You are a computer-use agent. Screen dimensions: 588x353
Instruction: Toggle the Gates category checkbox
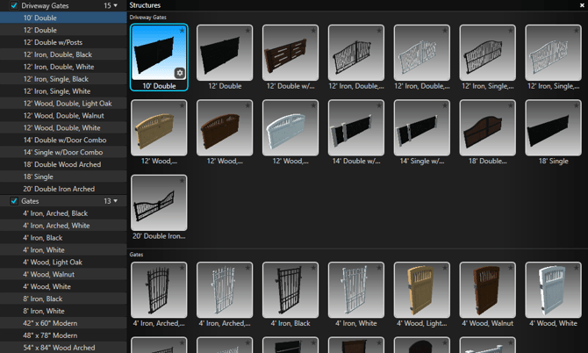point(13,201)
